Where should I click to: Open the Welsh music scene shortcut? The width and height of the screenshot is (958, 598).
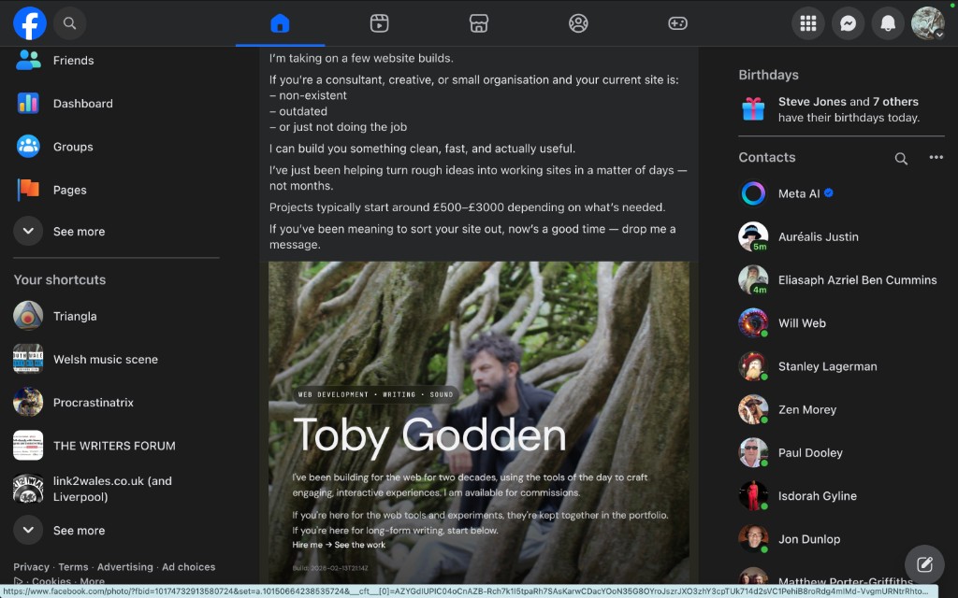105,360
